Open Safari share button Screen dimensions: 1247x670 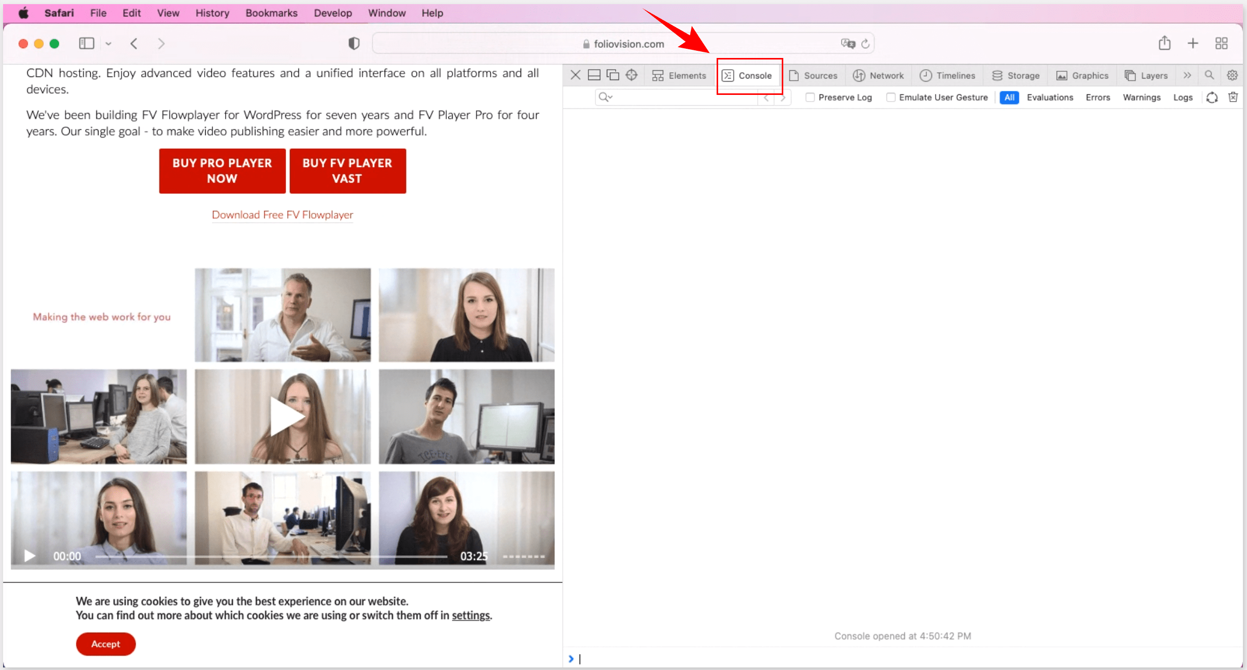(1164, 43)
